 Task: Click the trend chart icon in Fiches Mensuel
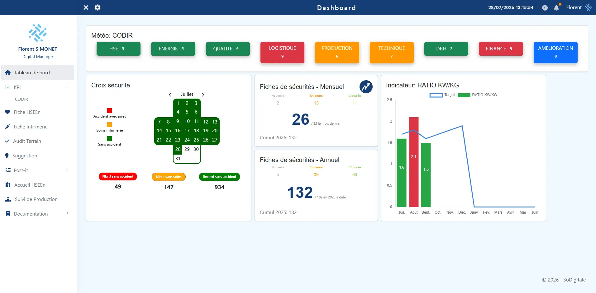(x=366, y=87)
